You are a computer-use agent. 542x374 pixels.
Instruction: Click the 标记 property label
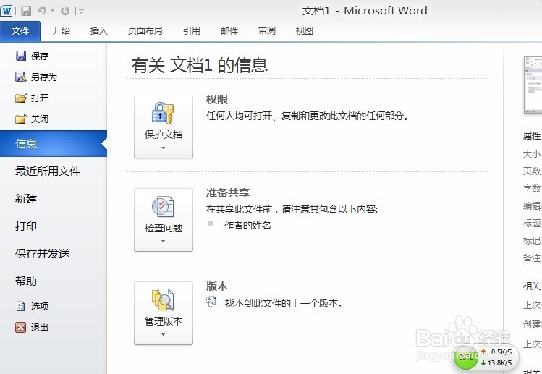point(532,240)
